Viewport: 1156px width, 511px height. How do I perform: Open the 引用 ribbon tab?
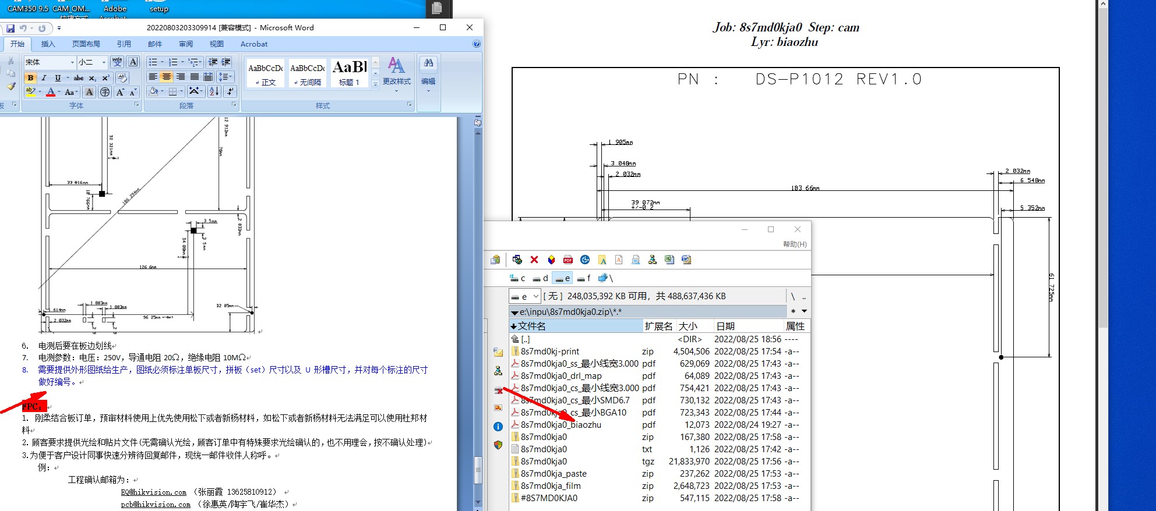124,44
